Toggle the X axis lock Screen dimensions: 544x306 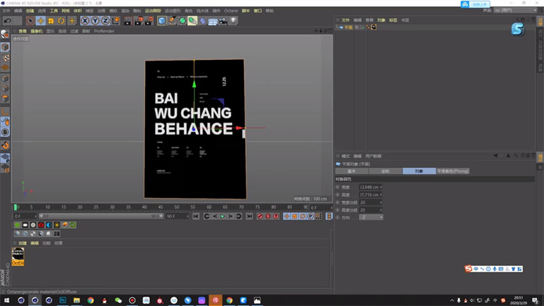tap(84, 21)
